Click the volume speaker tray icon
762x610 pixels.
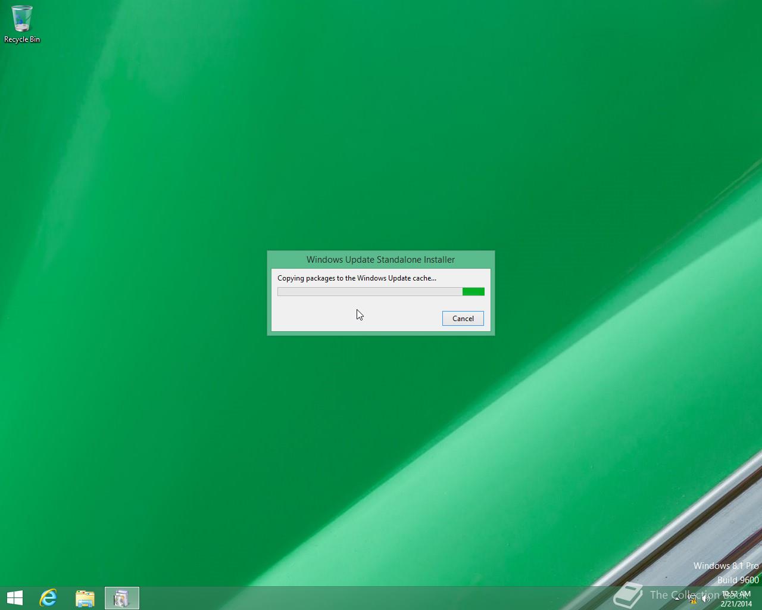[x=705, y=599]
